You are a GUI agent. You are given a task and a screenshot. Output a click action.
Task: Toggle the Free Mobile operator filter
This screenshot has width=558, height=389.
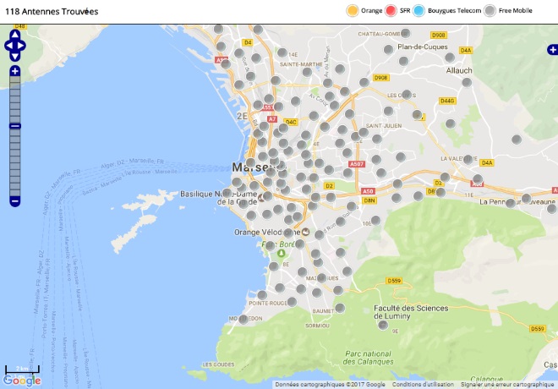coord(490,11)
